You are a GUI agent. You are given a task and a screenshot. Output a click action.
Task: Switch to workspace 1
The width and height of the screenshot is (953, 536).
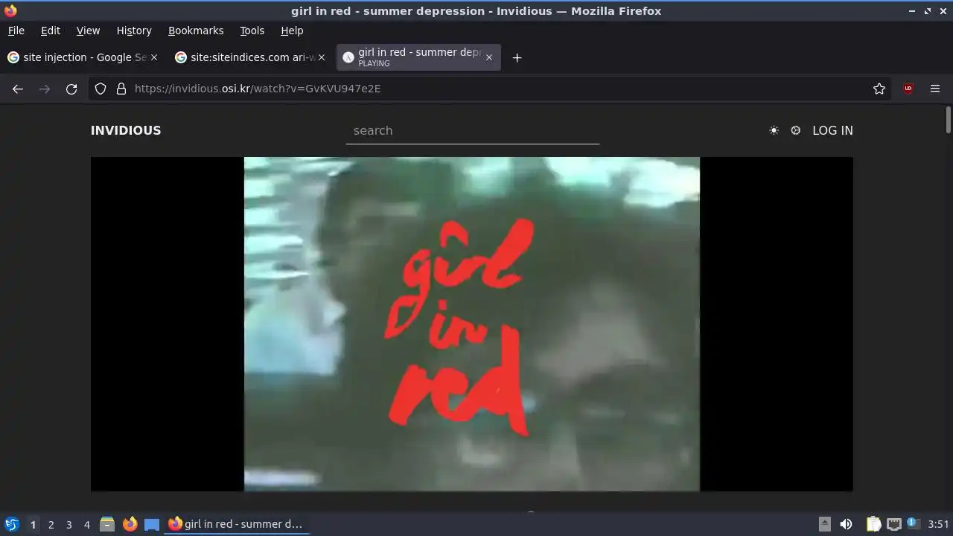point(33,524)
